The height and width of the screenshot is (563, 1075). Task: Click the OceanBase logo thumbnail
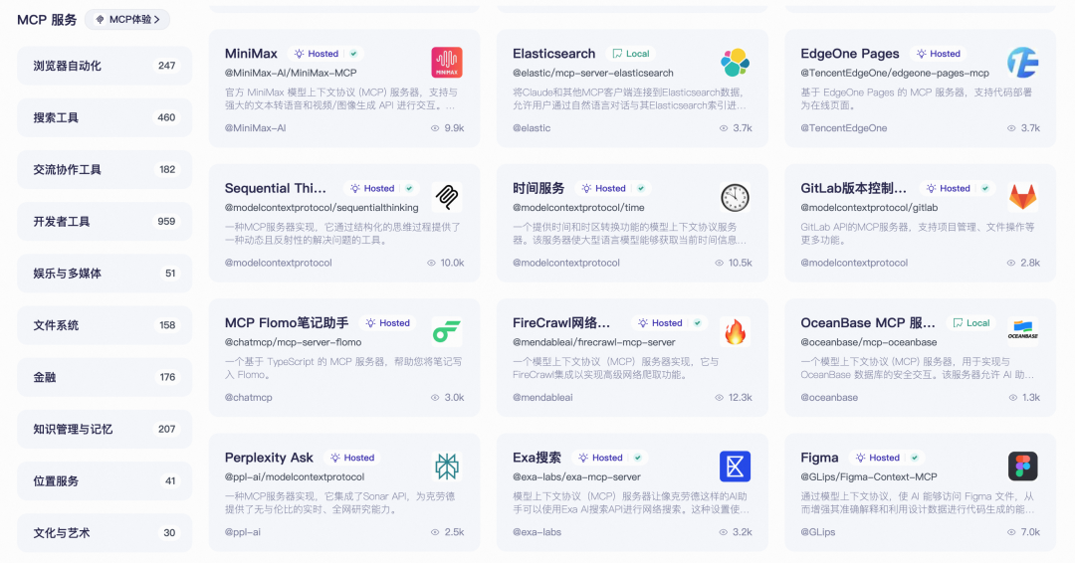pyautogui.click(x=1022, y=332)
